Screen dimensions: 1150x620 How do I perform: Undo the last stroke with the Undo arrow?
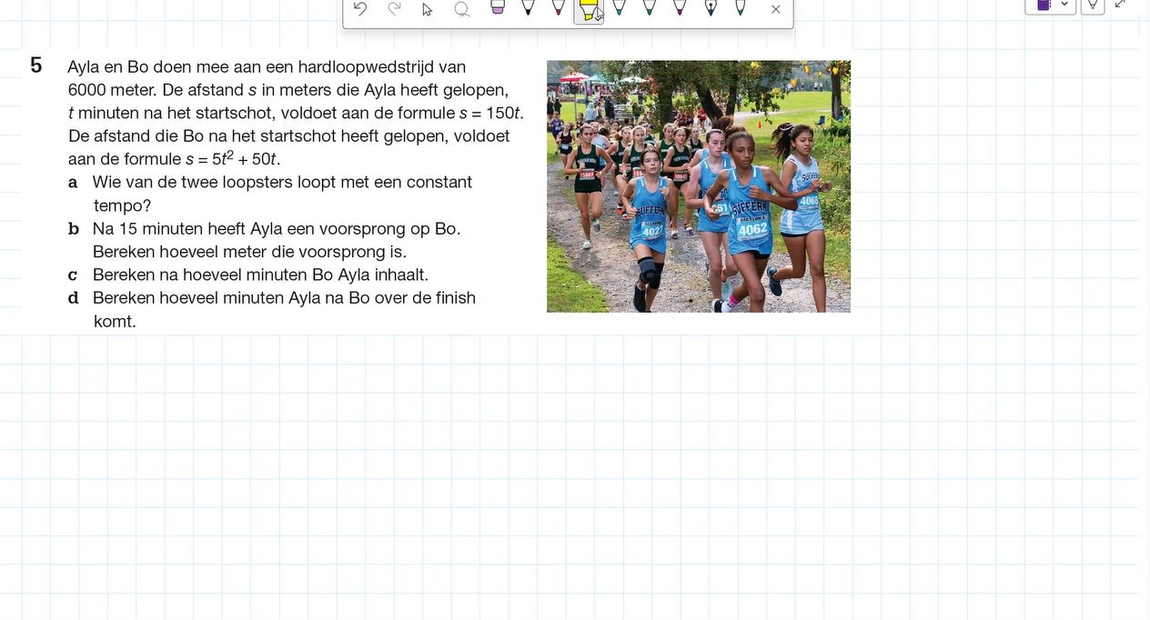coord(360,9)
